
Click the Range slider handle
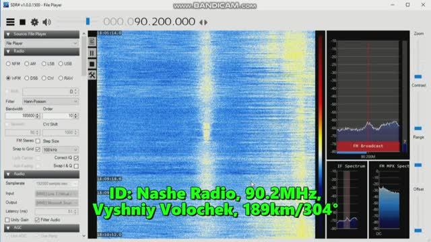(418, 165)
